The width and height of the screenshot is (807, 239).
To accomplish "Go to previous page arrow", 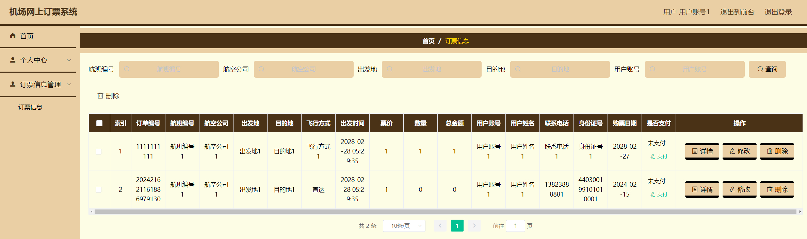I will [x=440, y=226].
